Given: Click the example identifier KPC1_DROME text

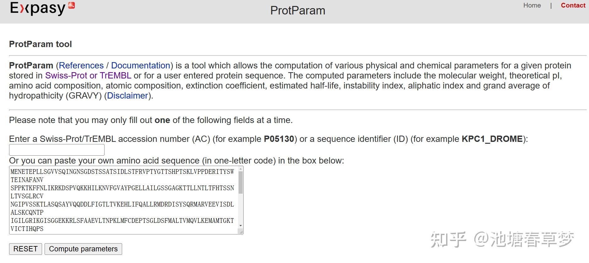Looking at the screenshot, I should tap(492, 139).
